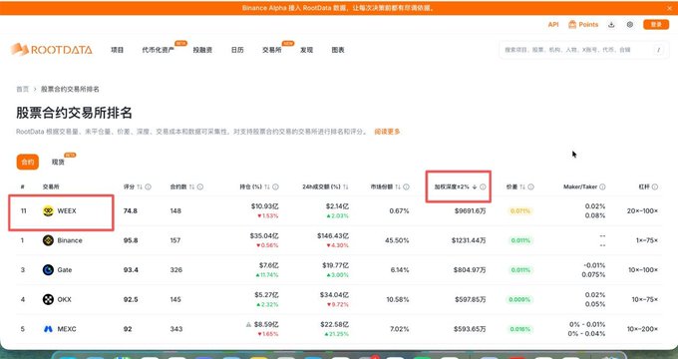Open the MEXC exchange name

pyautogui.click(x=67, y=329)
